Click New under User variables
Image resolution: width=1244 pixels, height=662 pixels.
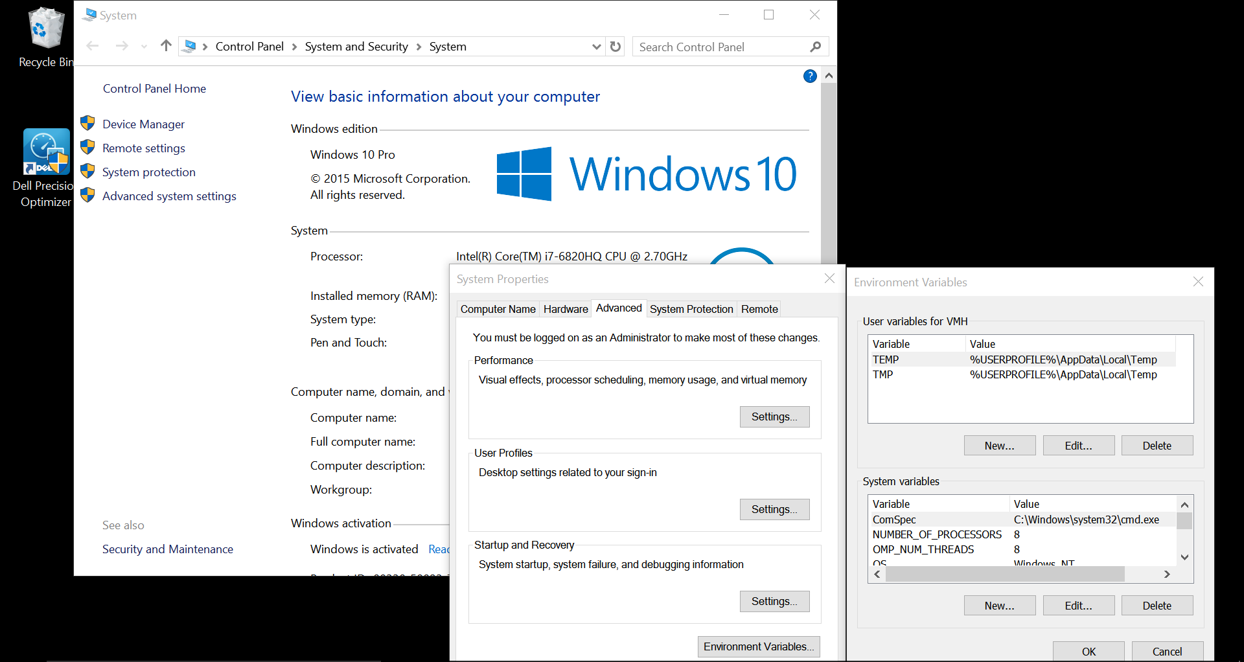pos(1000,446)
